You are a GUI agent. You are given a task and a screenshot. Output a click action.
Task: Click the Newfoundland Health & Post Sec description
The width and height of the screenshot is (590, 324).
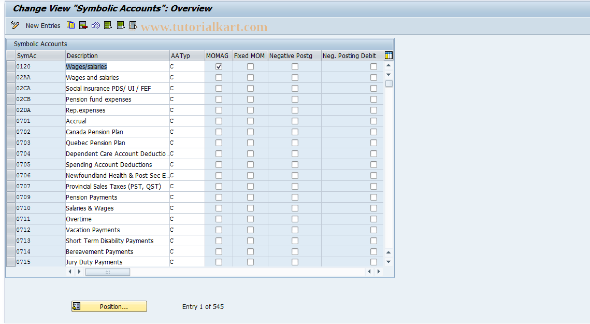point(118,176)
